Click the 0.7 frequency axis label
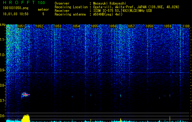Viewport: 192px width, 122px height. tap(3, 101)
